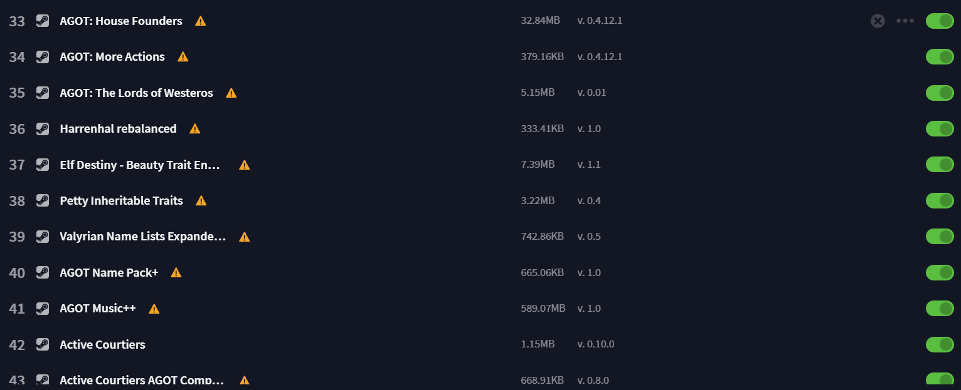Click Steam icon beside Petty Inheritable Traits

[42, 200]
